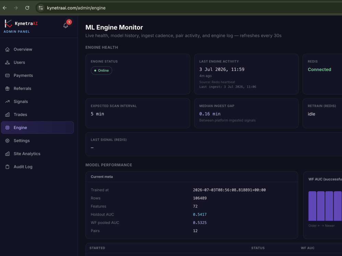Open Payments page
This screenshot has width=342, height=256.
click(x=37, y=75)
